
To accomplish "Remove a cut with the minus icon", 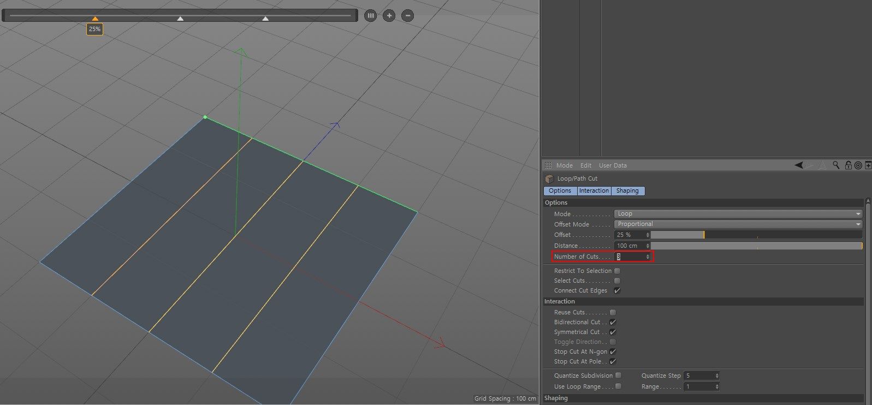I will click(407, 16).
